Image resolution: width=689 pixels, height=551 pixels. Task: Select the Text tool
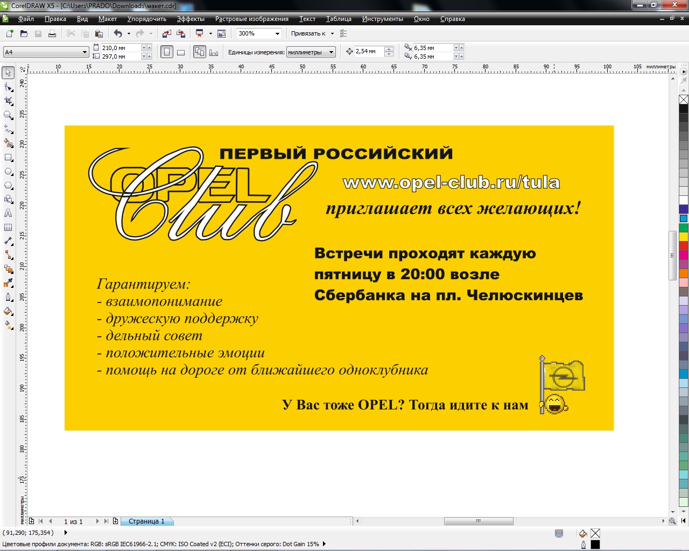coord(8,213)
